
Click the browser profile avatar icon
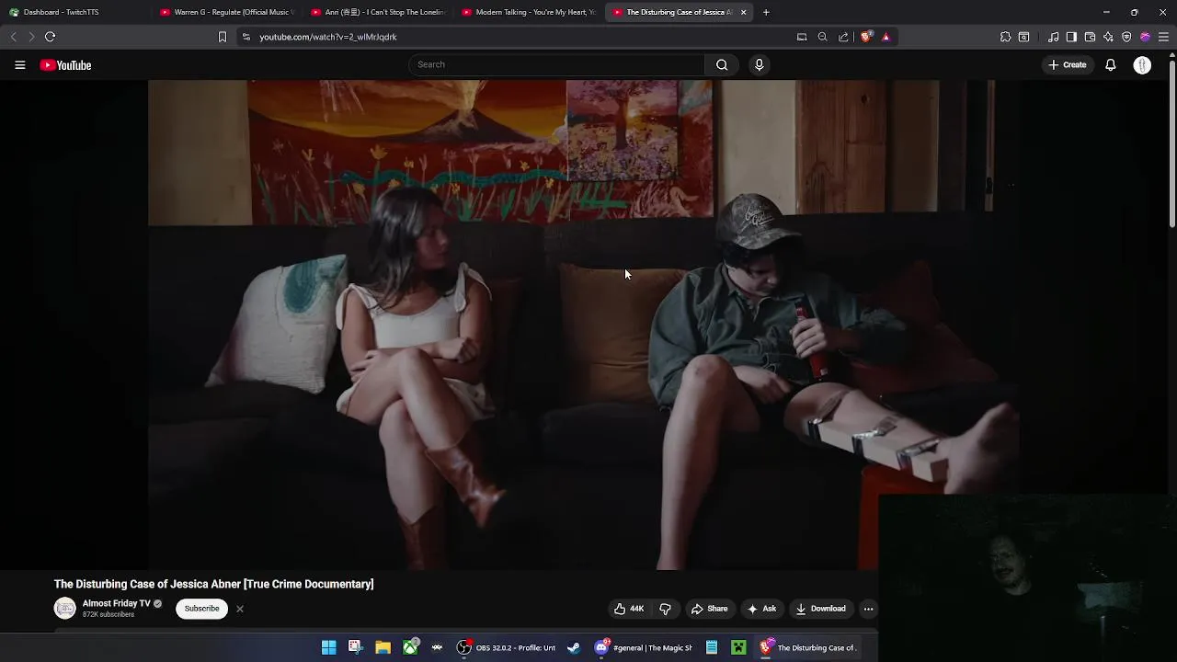coord(1145,37)
